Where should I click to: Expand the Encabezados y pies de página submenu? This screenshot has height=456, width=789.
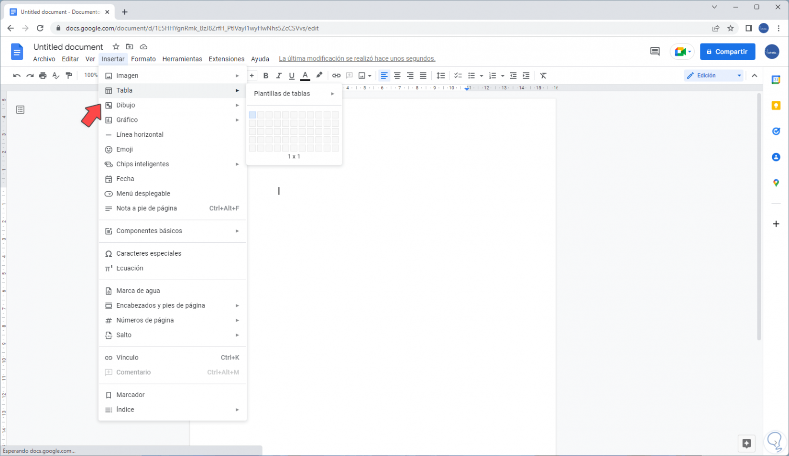[x=173, y=305]
